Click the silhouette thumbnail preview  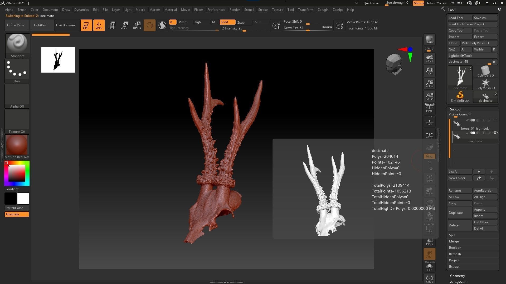58,60
